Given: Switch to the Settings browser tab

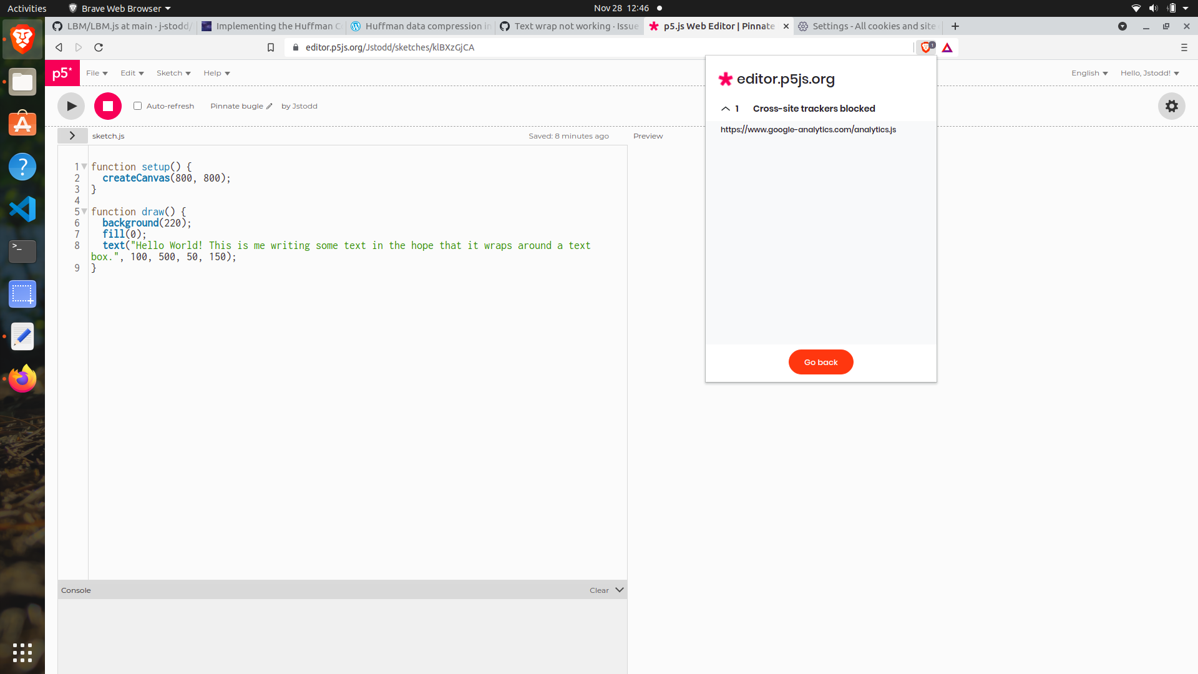Looking at the screenshot, I should tap(867, 26).
